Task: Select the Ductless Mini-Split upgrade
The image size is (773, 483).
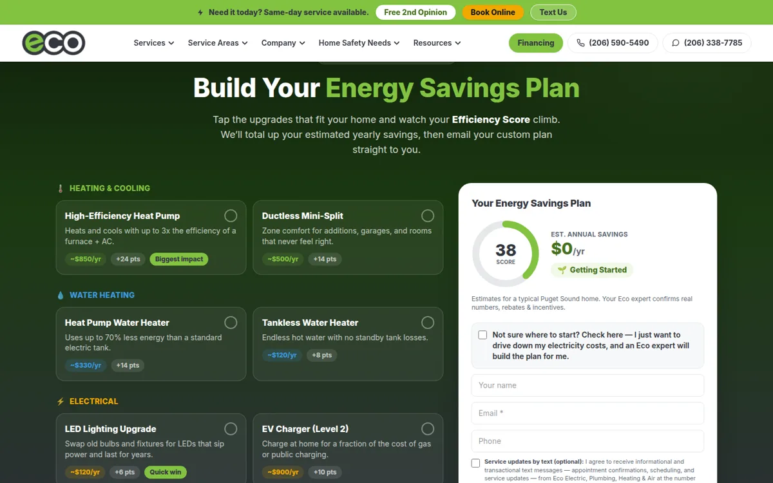Action: [x=428, y=216]
